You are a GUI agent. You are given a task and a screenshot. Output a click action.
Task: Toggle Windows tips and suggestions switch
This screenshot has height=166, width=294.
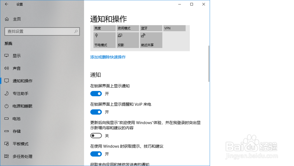point(96,154)
